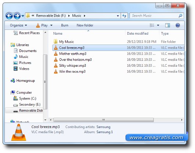Open the Help icon
The image size is (195, 153).
click(x=178, y=25)
